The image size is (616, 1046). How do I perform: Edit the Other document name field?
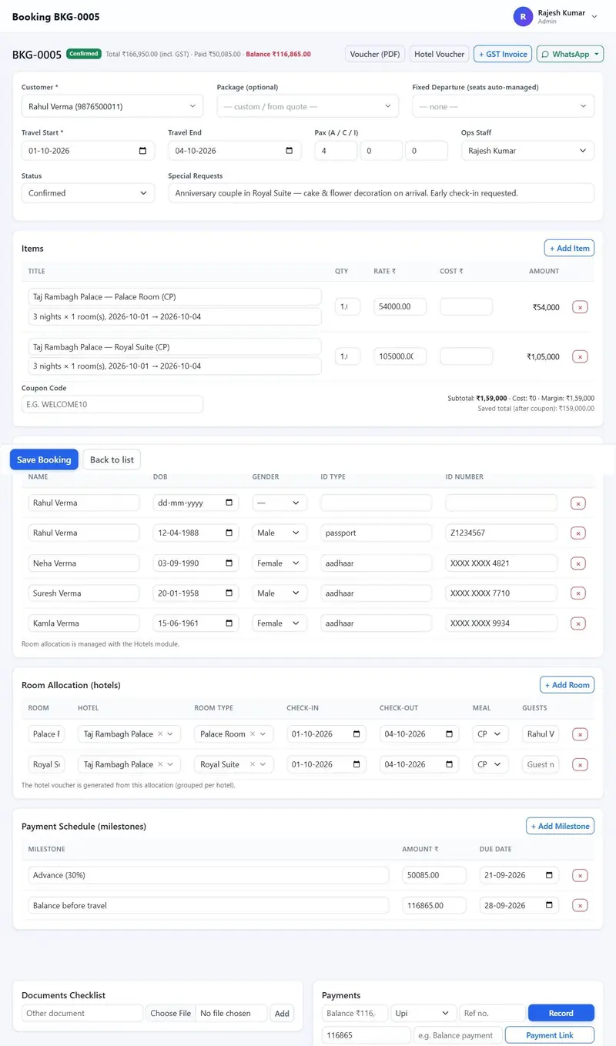pyautogui.click(x=82, y=1013)
